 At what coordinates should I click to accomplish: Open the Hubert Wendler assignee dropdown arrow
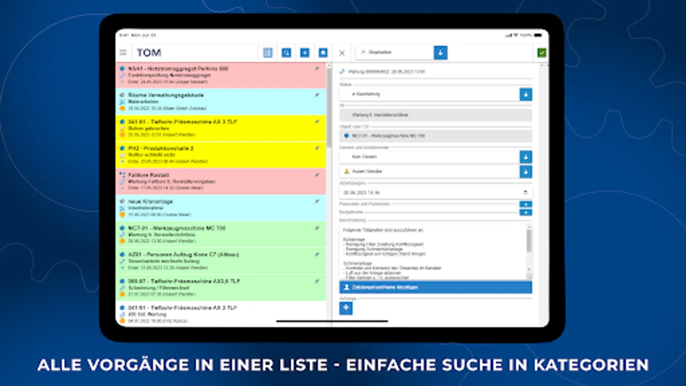(x=526, y=172)
